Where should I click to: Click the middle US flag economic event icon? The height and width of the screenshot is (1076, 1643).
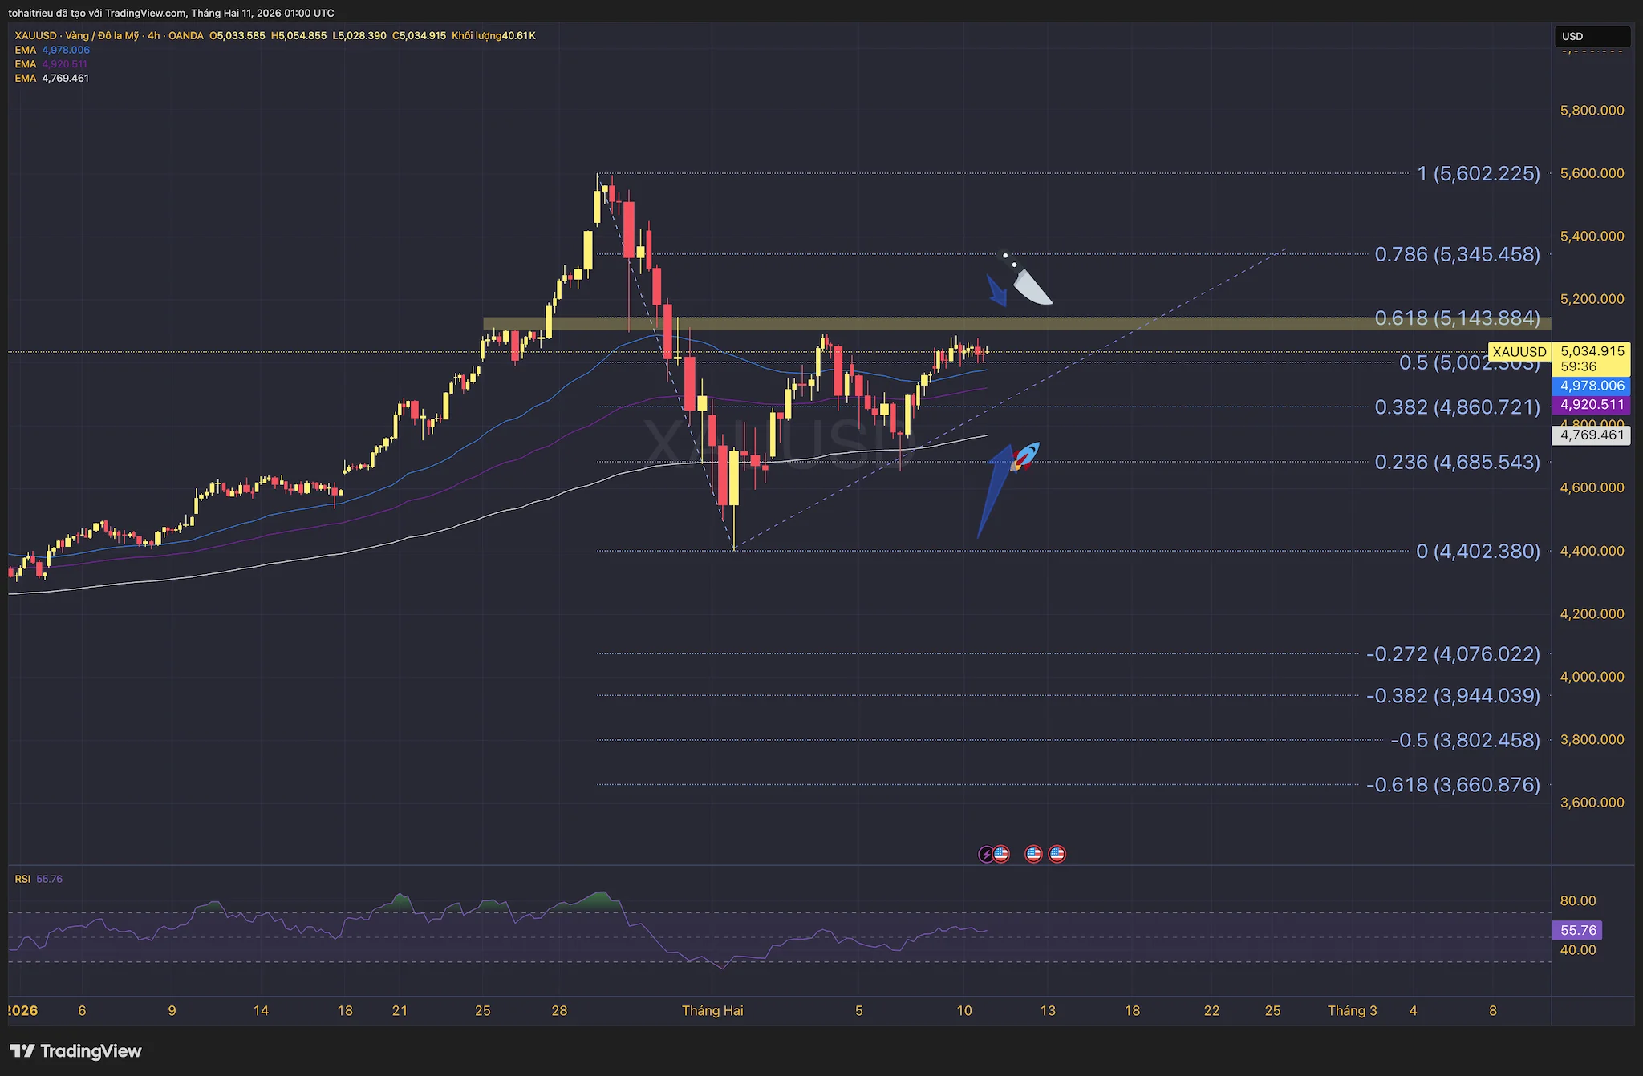[1033, 855]
